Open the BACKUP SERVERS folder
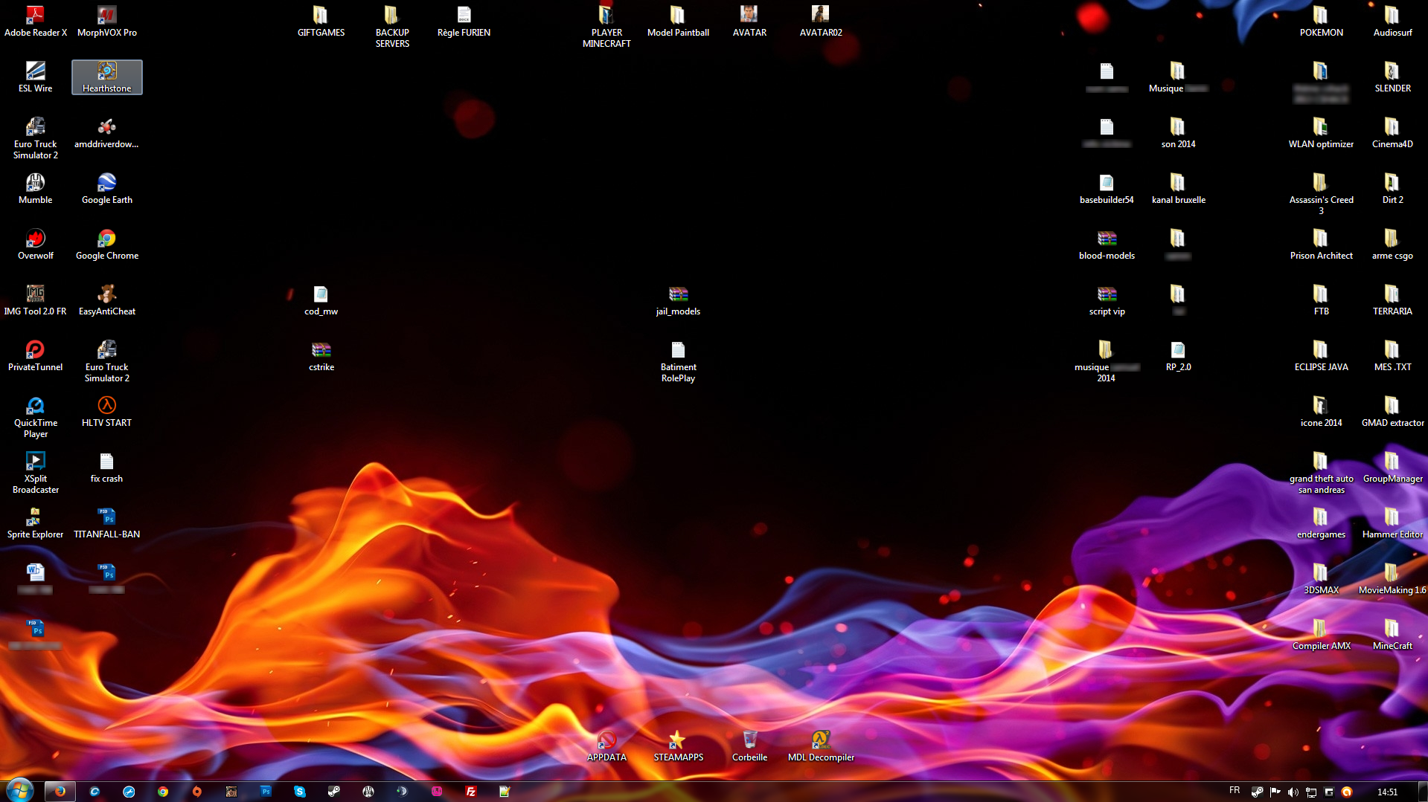Screen dimensions: 1428x802 (x=392, y=26)
